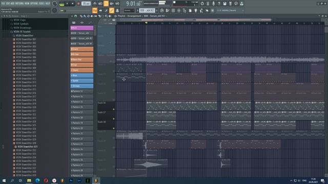Select the playlist Paint brush tool
328x184 pixels.
pyautogui.click(x=85, y=16)
